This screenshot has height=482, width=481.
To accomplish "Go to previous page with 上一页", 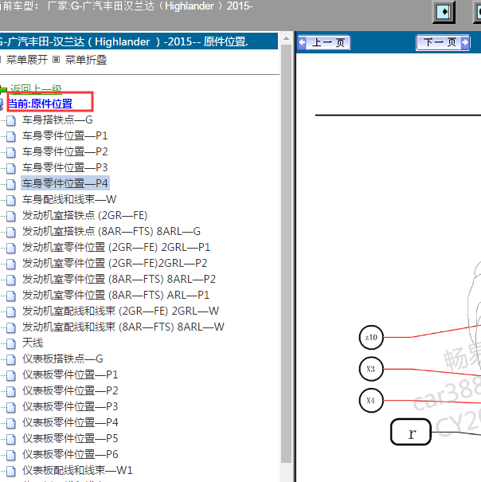I will pos(324,42).
